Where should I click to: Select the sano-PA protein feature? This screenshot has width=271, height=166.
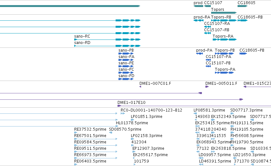126,60
